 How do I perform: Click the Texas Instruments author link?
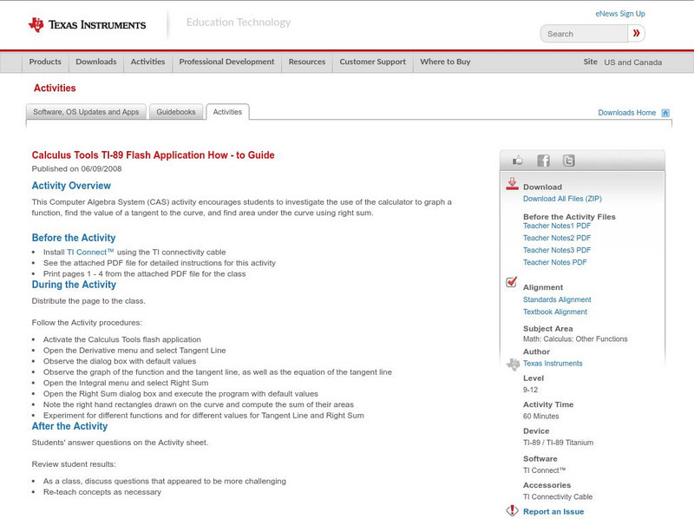(553, 364)
